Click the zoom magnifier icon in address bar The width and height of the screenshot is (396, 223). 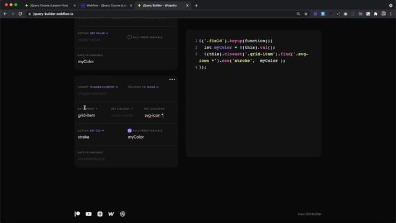298,14
